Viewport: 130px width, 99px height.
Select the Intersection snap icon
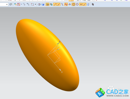[x=70, y=4]
